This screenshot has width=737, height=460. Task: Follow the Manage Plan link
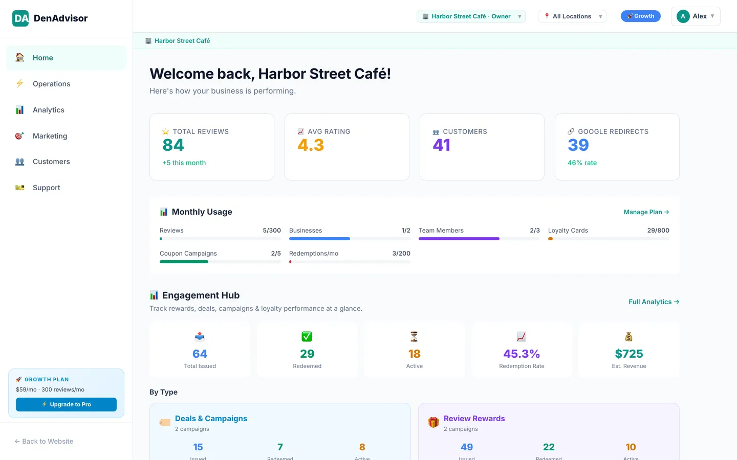click(x=646, y=212)
